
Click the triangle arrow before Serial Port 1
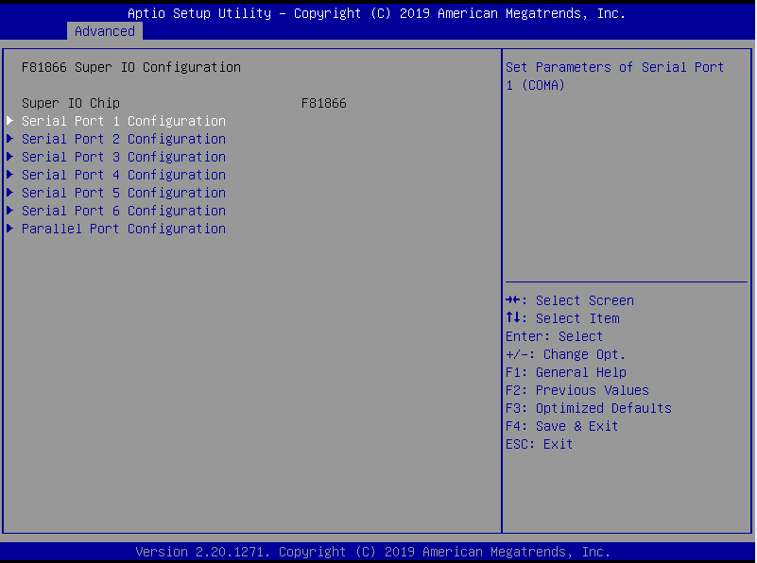pyautogui.click(x=10, y=121)
